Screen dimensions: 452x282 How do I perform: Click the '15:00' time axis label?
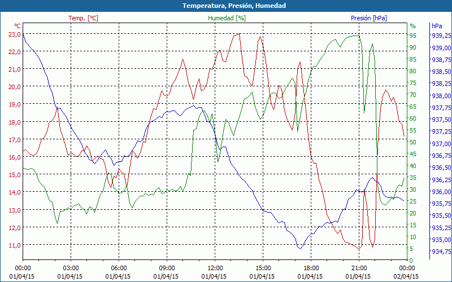(263, 268)
